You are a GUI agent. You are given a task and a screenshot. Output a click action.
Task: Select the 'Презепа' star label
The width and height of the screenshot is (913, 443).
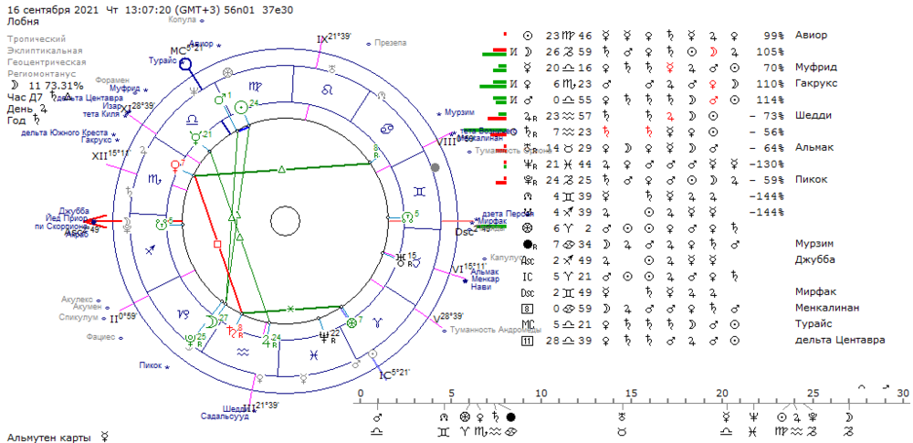(391, 43)
